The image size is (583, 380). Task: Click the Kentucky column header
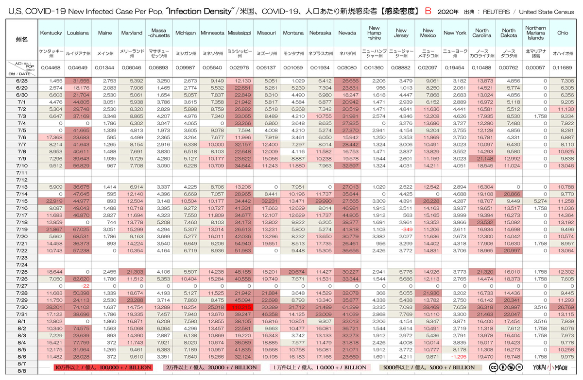(51, 33)
